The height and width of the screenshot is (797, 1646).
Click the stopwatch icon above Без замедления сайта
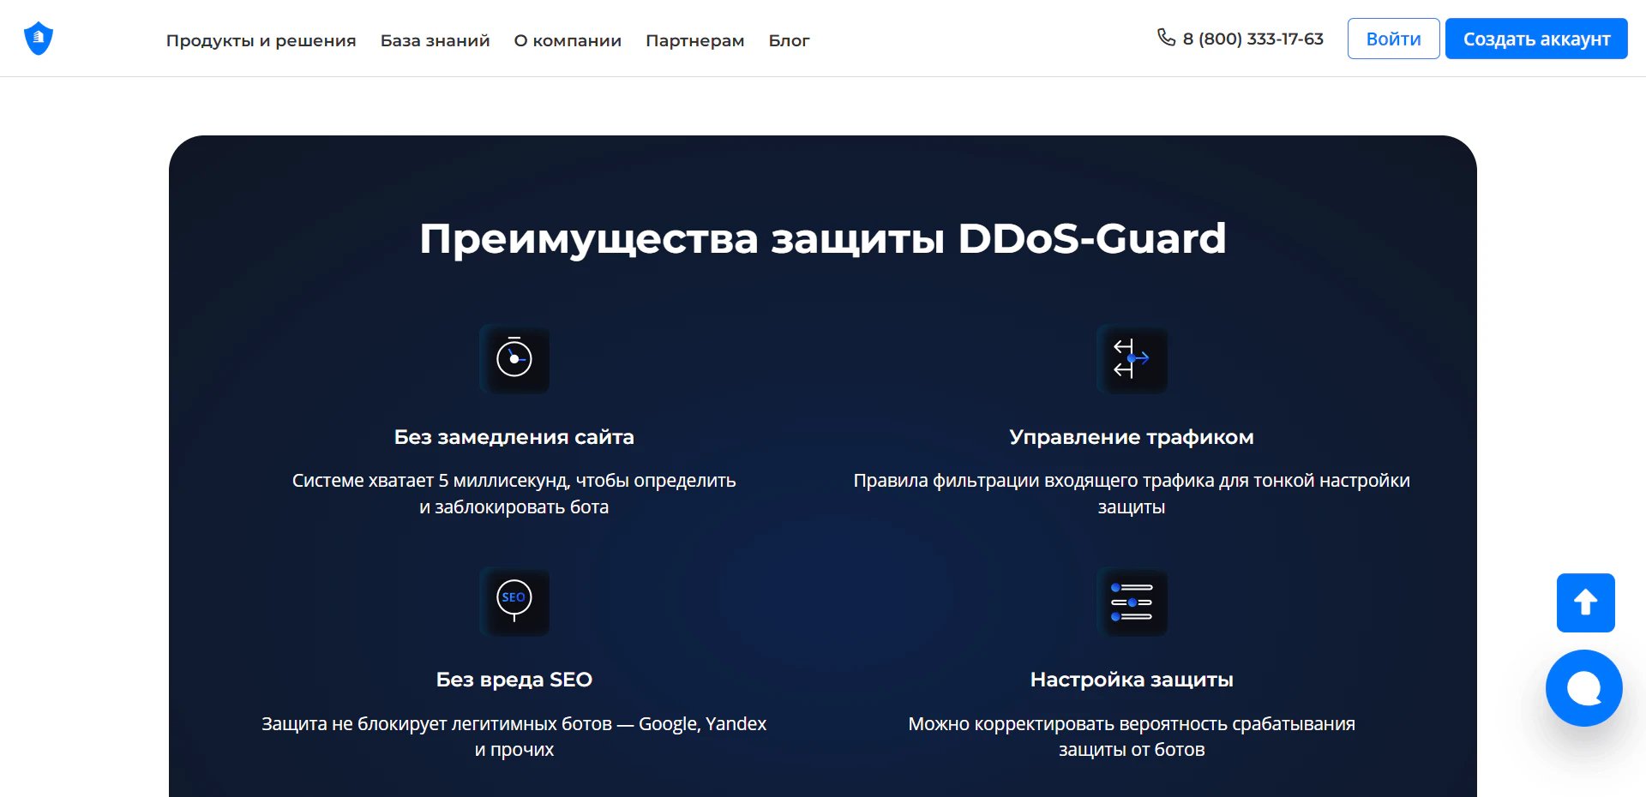(x=514, y=359)
